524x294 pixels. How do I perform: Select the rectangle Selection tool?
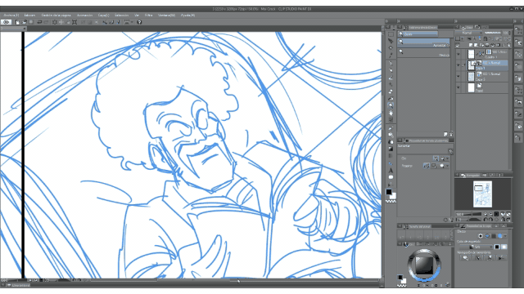(x=391, y=34)
